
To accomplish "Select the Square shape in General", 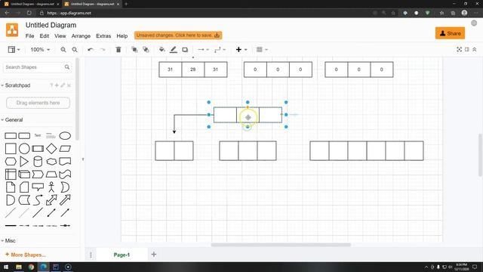I will pyautogui.click(x=11, y=149).
